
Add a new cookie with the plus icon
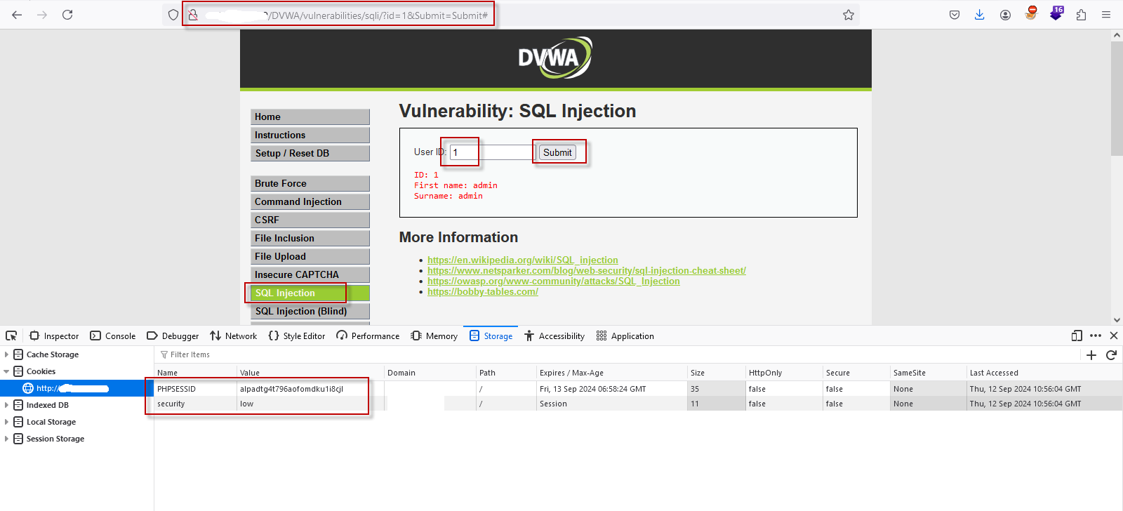(1091, 355)
